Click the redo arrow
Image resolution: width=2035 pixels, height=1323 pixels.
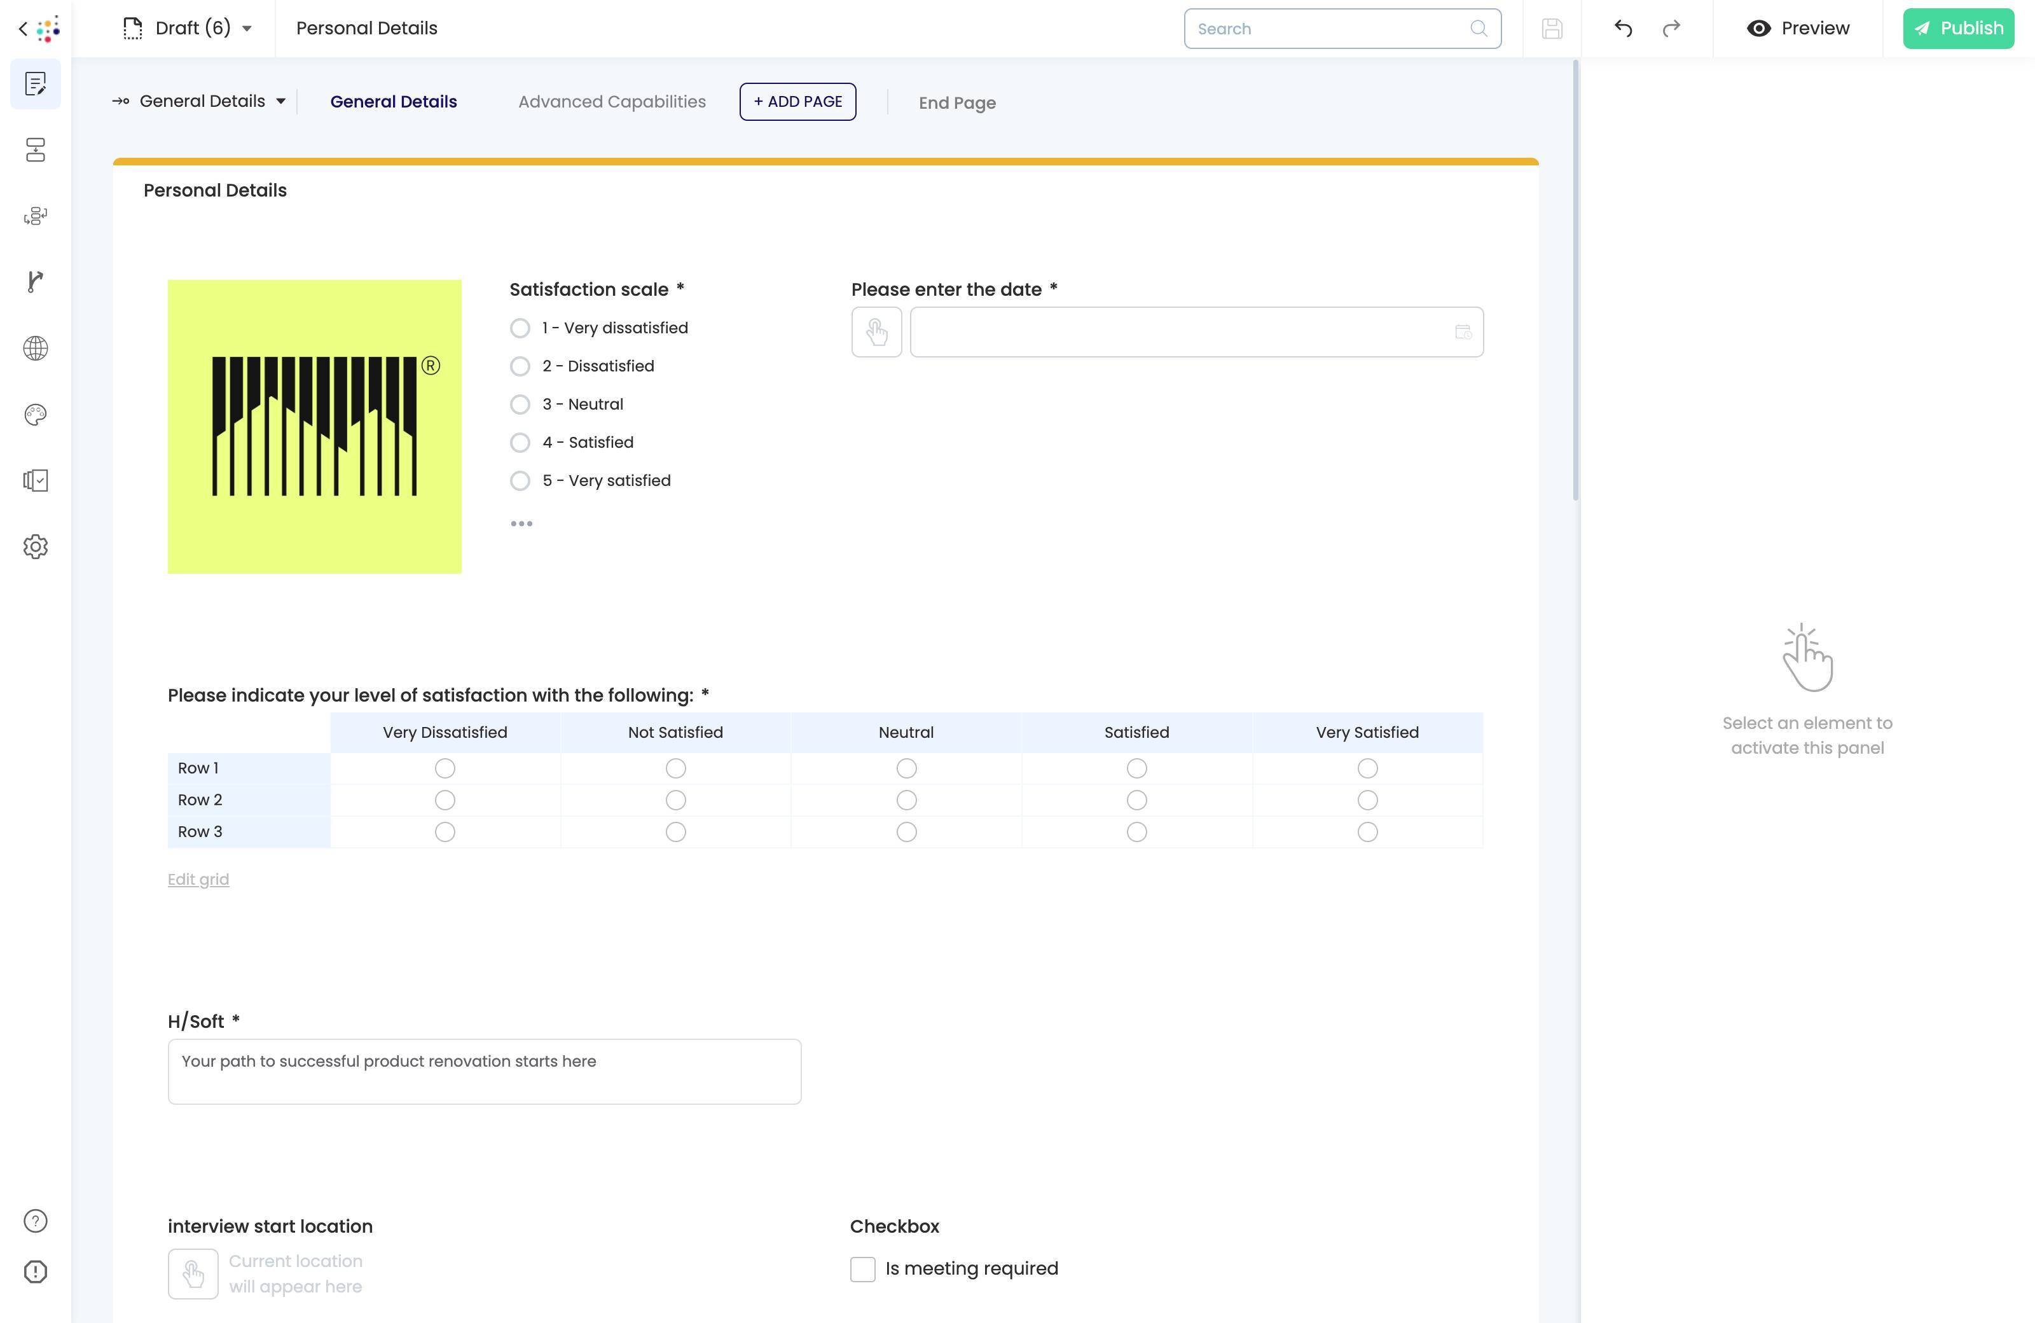1672,29
